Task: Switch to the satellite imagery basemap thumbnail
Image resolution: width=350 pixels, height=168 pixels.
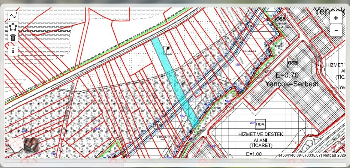Action: coord(31,145)
